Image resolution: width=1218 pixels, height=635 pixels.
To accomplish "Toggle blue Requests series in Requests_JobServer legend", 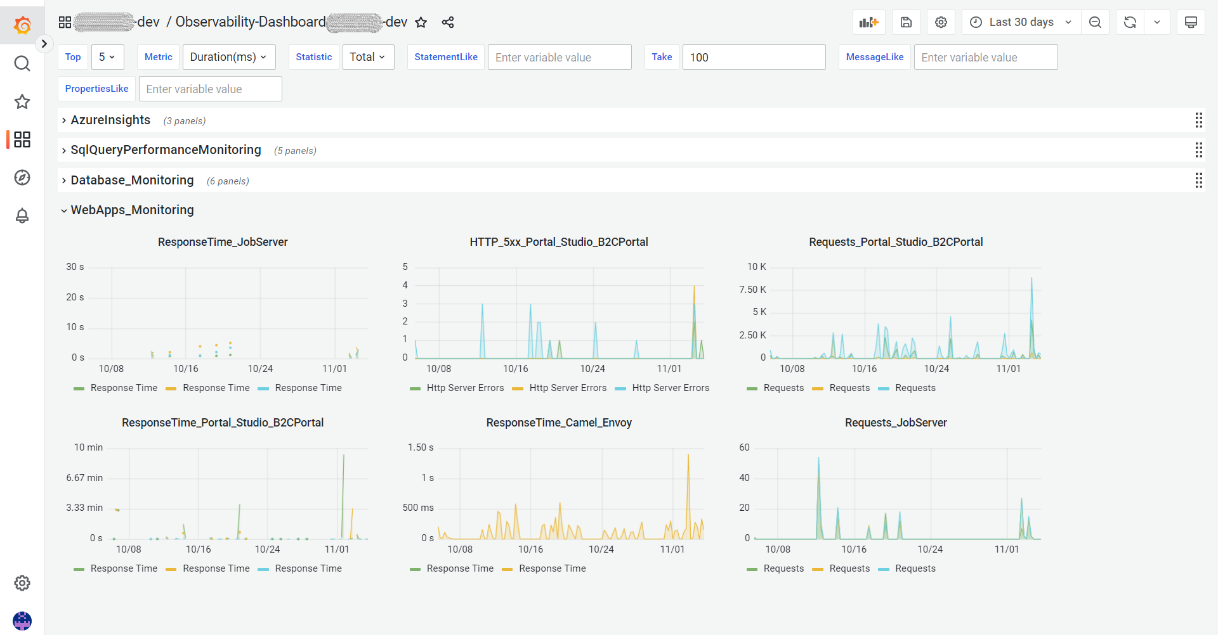I will click(915, 568).
